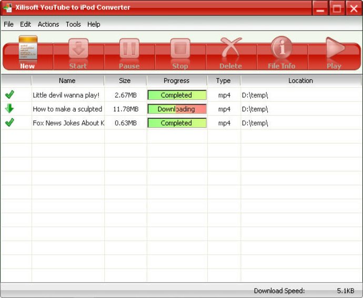The height and width of the screenshot is (298, 363).
Task: Sort by the Type column header
Action: click(224, 80)
